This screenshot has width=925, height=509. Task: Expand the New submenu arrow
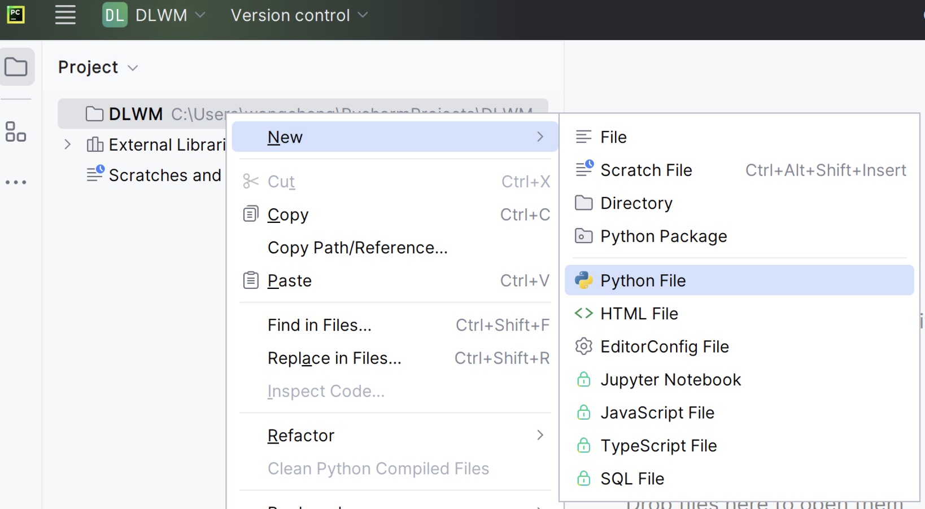tap(540, 137)
